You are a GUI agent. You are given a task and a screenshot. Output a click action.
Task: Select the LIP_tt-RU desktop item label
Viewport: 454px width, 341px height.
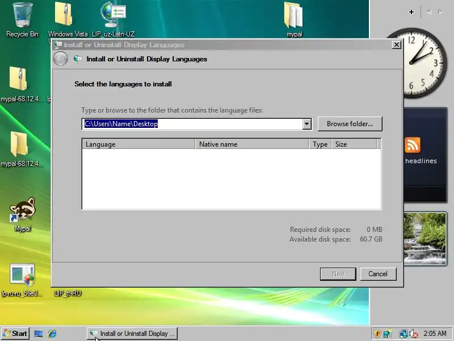(x=68, y=293)
